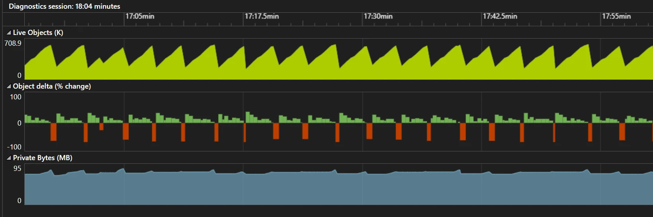Collapse the Live Objects (K) graph triangle

[9, 33]
